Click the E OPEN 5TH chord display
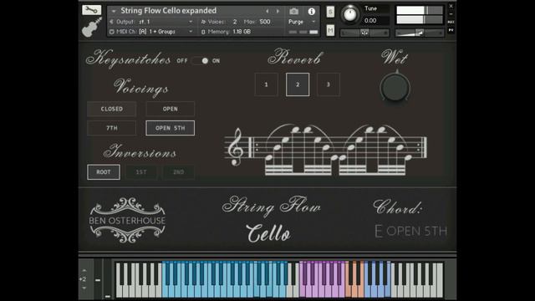535x301 pixels. [410, 231]
